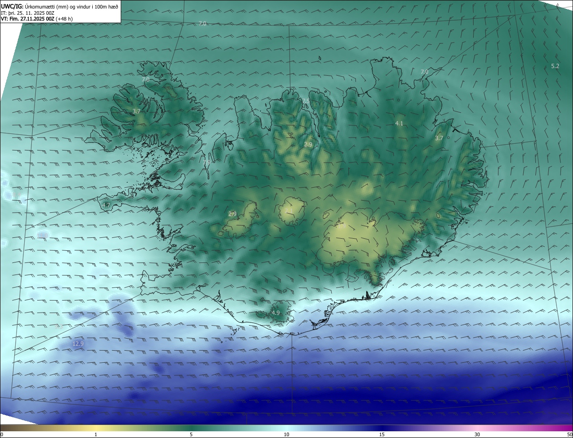Click the 3.7 value in east Iceland
The image size is (573, 438).
tap(439, 138)
